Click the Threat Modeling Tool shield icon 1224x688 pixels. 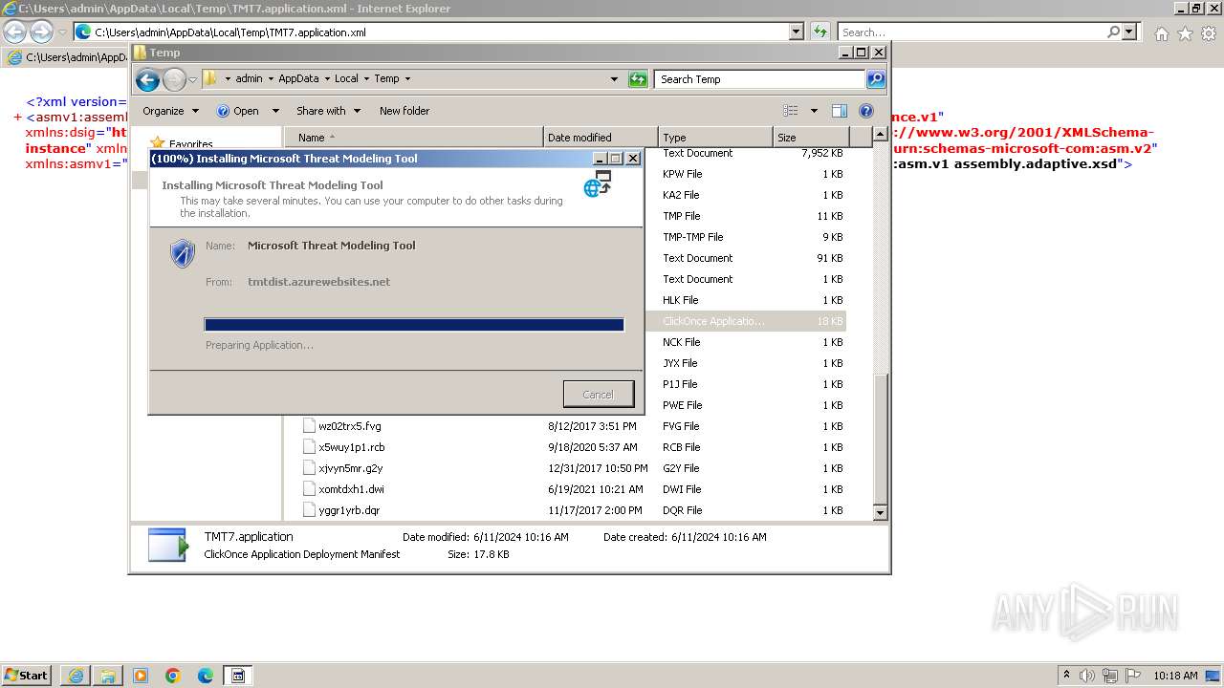pyautogui.click(x=182, y=253)
